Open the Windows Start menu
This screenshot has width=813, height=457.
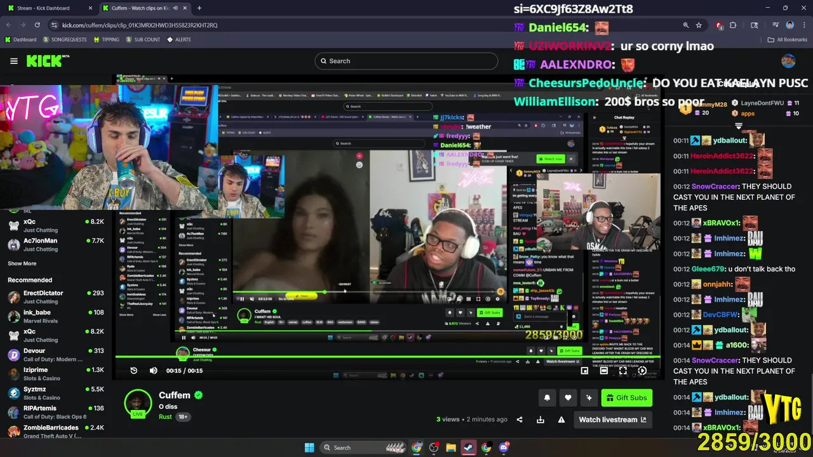[x=309, y=447]
